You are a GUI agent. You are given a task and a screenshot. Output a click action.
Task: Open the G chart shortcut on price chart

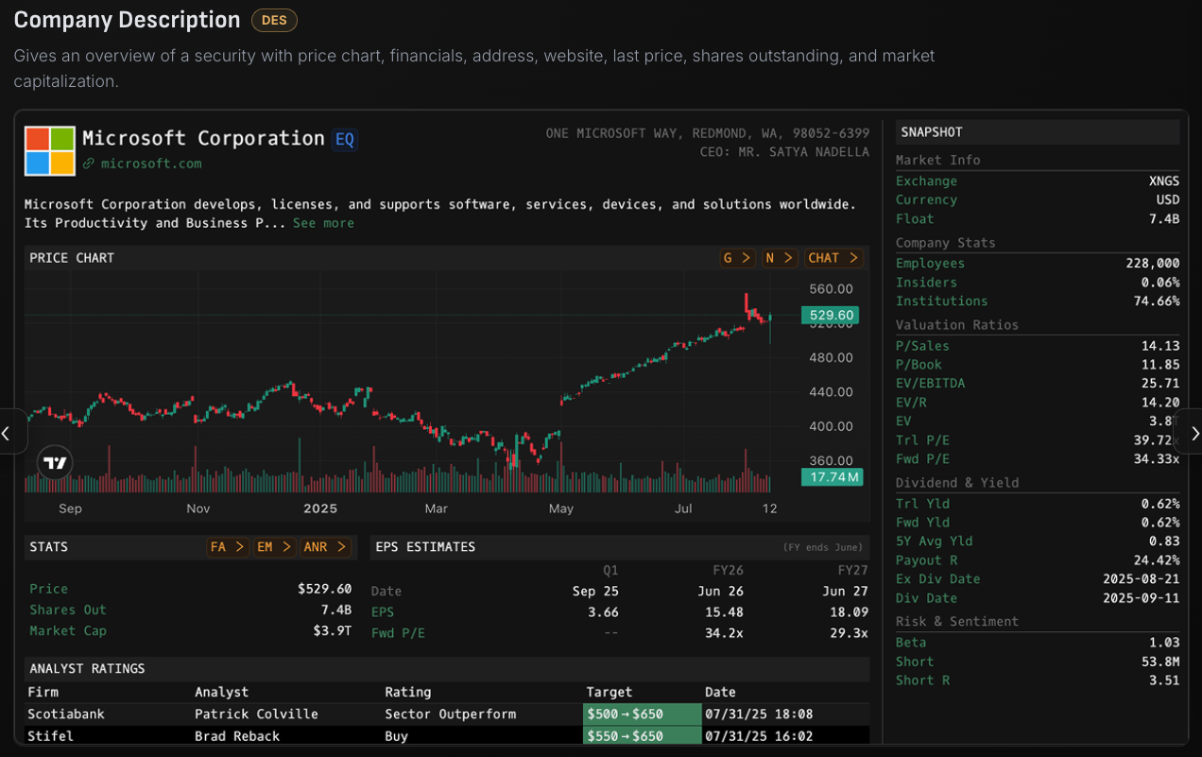point(737,257)
